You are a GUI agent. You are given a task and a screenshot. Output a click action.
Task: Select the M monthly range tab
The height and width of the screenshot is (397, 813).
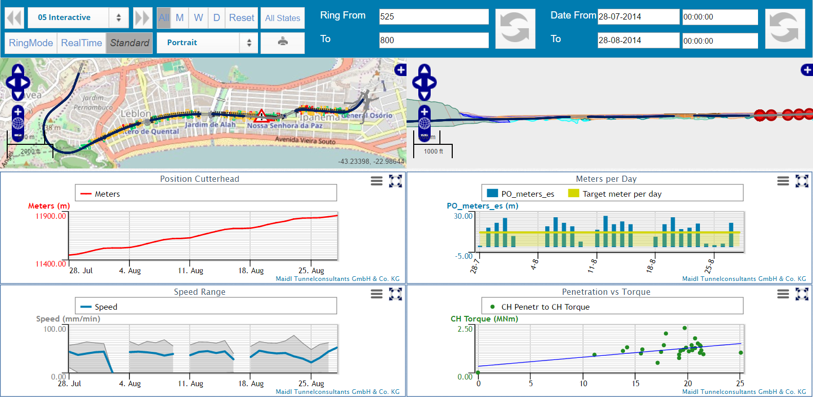click(x=180, y=18)
